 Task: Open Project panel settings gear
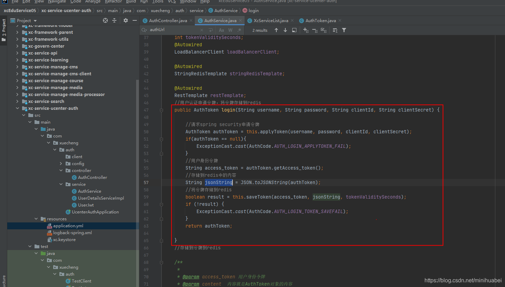coord(126,21)
